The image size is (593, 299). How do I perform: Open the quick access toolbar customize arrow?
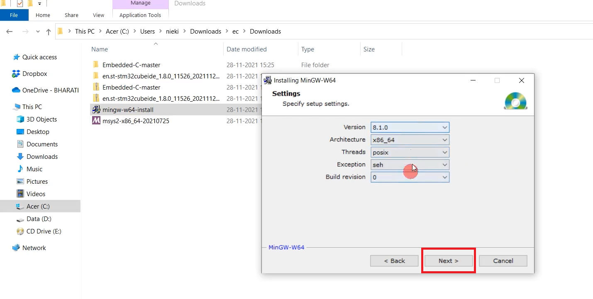tap(40, 3)
